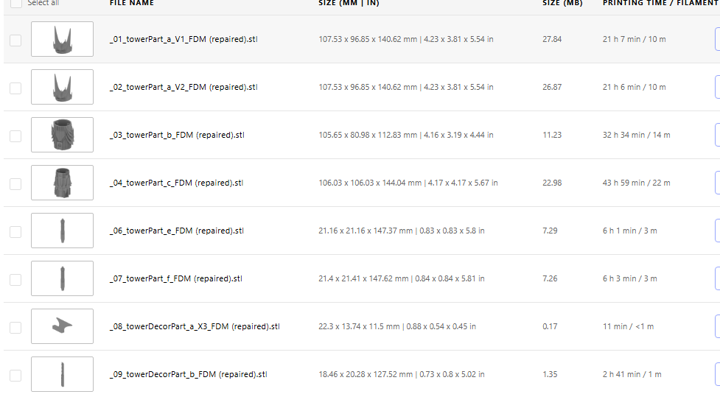Check the box for _01_towerPart_a_V1_FDM
This screenshot has width=720, height=397.
[x=15, y=40]
